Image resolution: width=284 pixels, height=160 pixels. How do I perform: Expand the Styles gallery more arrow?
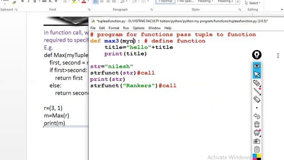[x=238, y=2]
